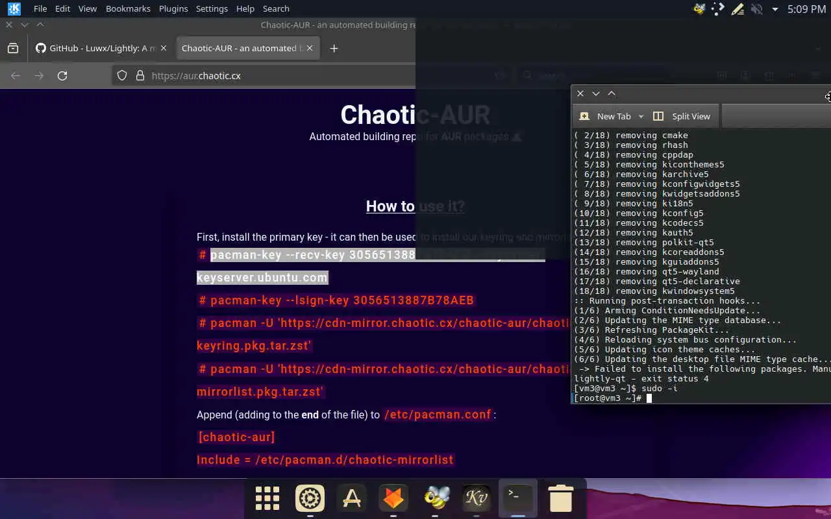Reload the Chaotic-AUR page

click(x=62, y=75)
